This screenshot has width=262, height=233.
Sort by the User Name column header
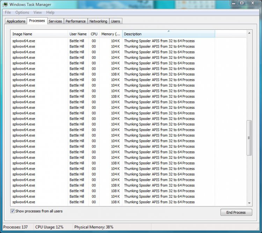coord(78,34)
